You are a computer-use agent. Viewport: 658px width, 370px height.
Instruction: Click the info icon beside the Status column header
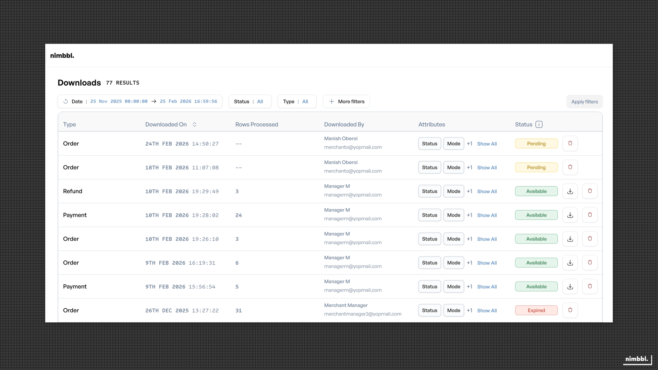[539, 124]
